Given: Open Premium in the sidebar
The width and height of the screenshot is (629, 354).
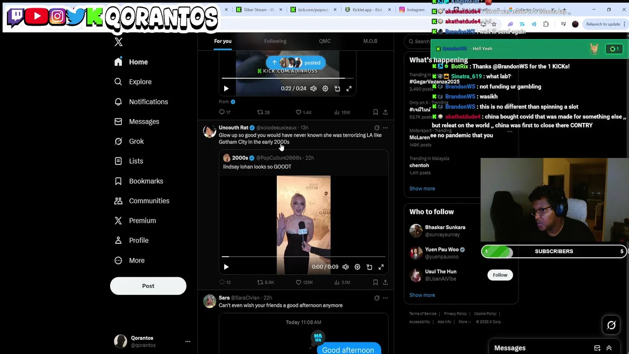Looking at the screenshot, I should point(135,221).
